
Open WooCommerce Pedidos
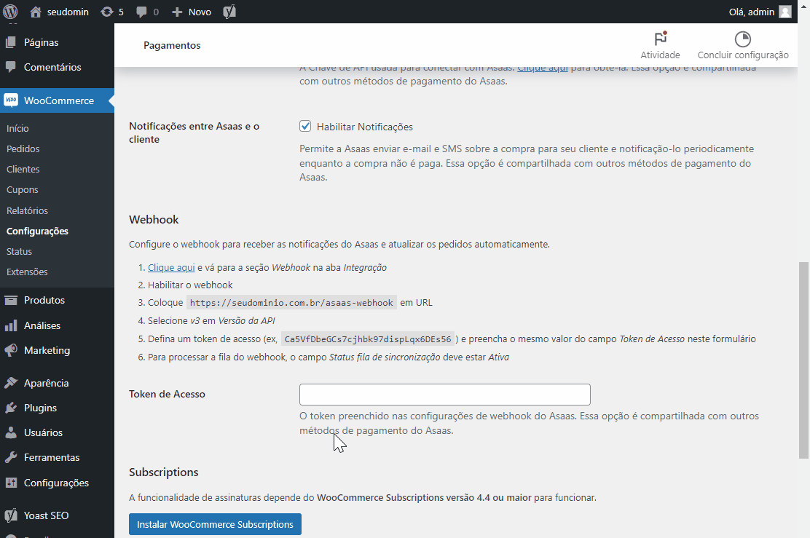coord(23,149)
